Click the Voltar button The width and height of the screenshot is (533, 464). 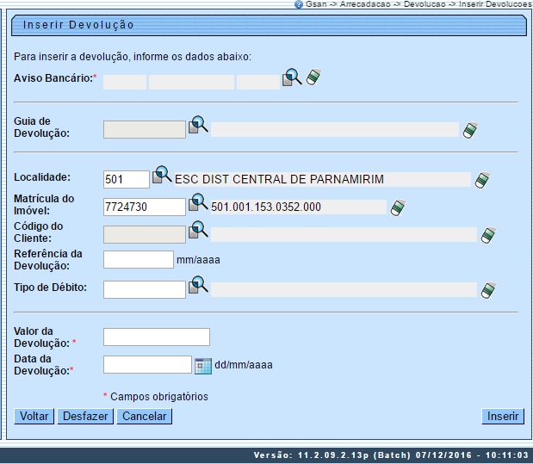(34, 417)
